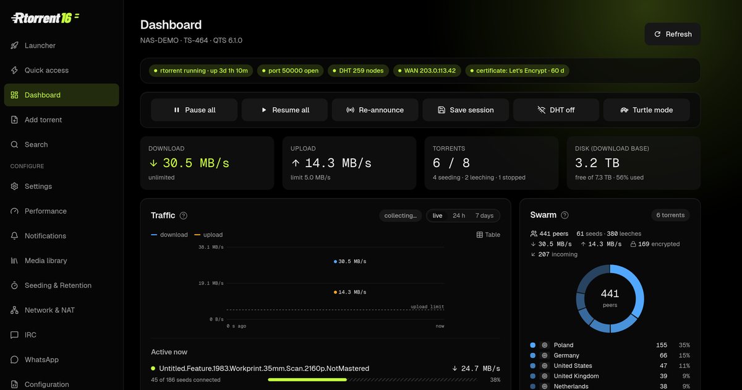This screenshot has height=390, width=742.
Task: Click the Seeding & Retention stopwatch icon
Action: pyautogui.click(x=14, y=285)
